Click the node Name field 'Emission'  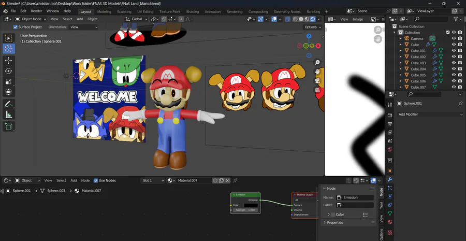tap(355, 197)
